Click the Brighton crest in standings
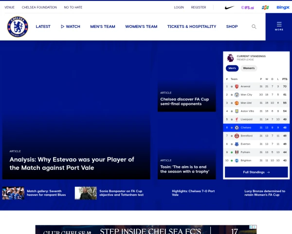The width and height of the screenshot is (292, 234). point(237,160)
